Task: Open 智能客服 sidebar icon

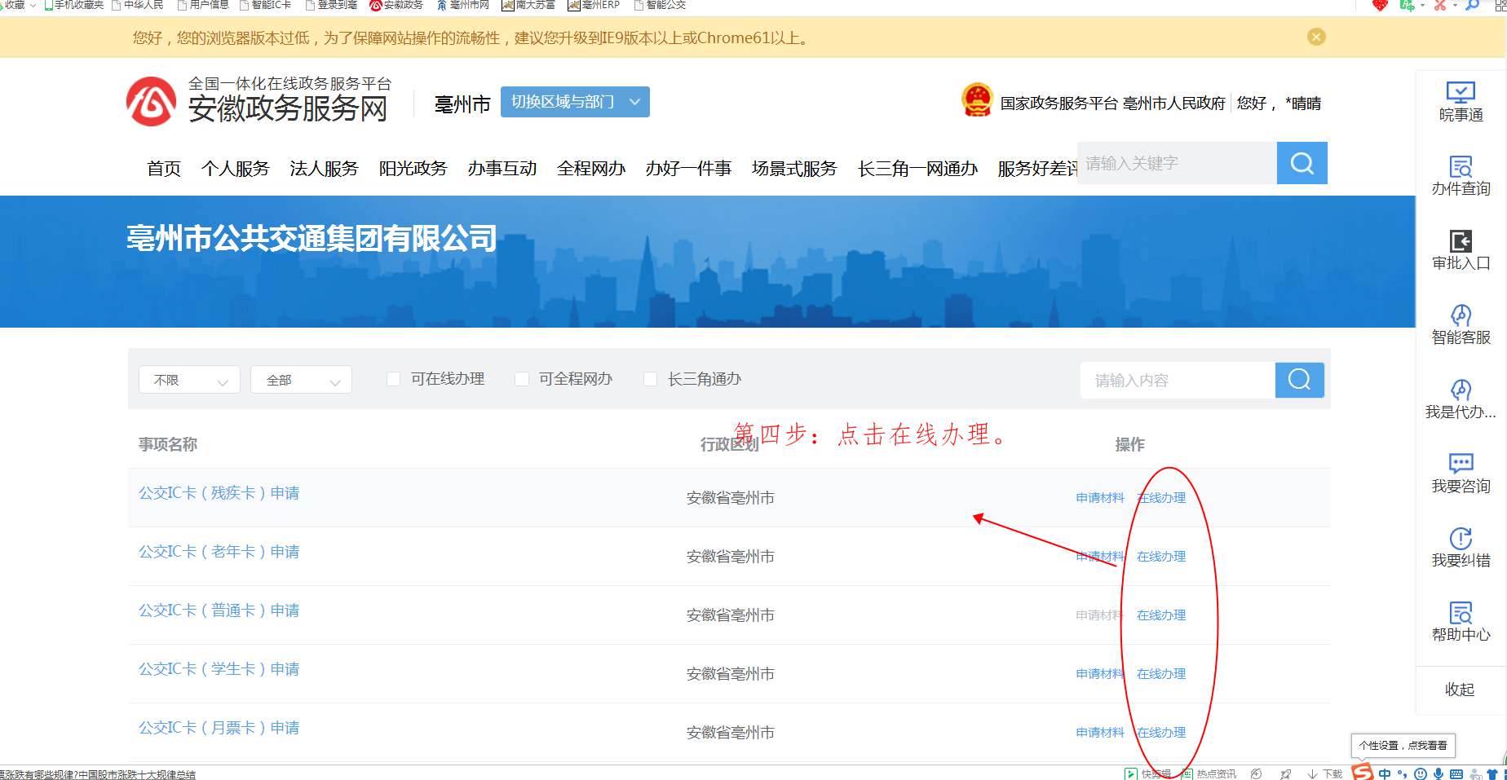Action: 1461,324
